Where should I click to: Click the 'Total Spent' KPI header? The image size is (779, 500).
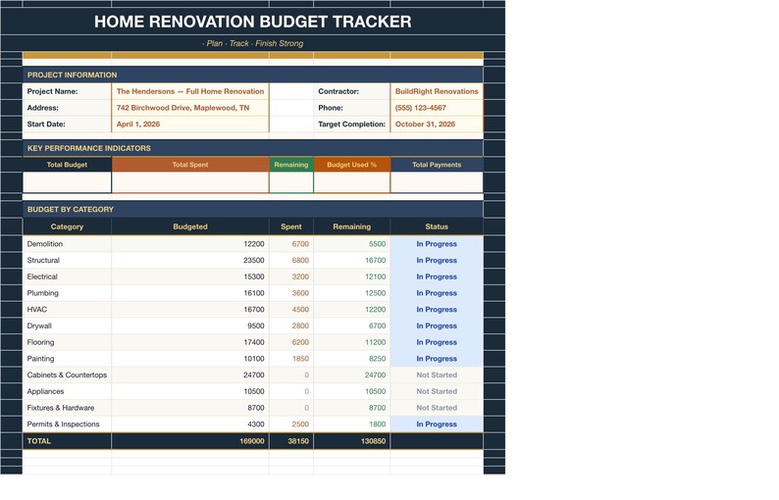pos(190,165)
